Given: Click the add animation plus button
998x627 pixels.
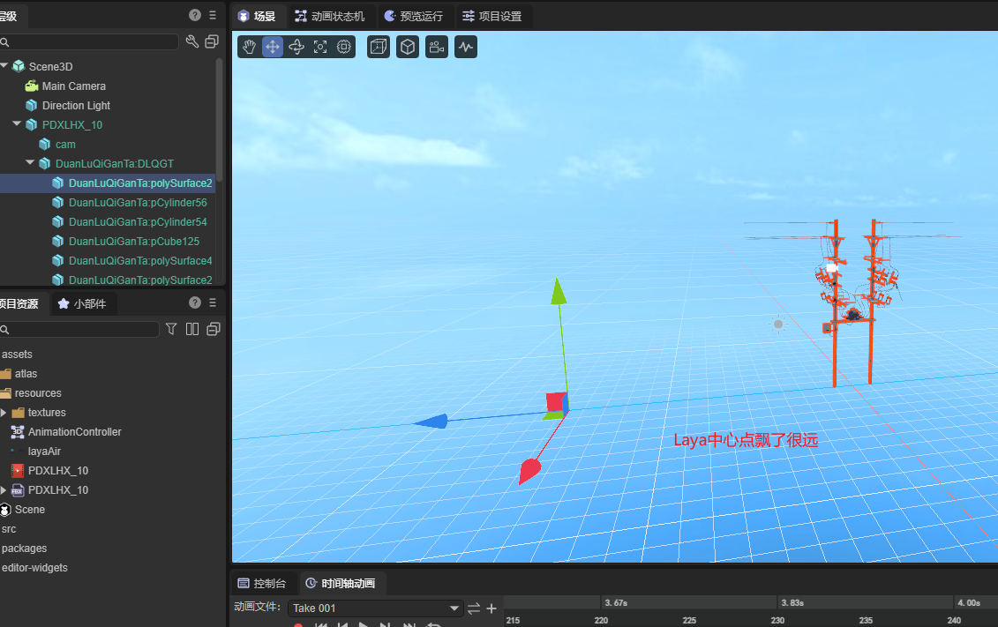Looking at the screenshot, I should point(491,608).
